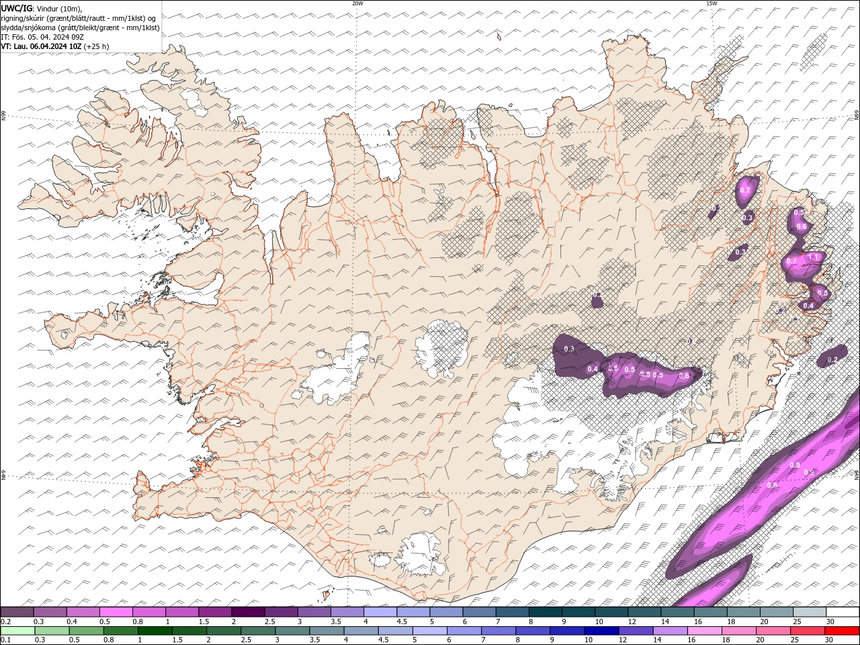This screenshot has height=645, width=860.
Task: Select the deep blue rain swatch at 10
Action: point(601,631)
